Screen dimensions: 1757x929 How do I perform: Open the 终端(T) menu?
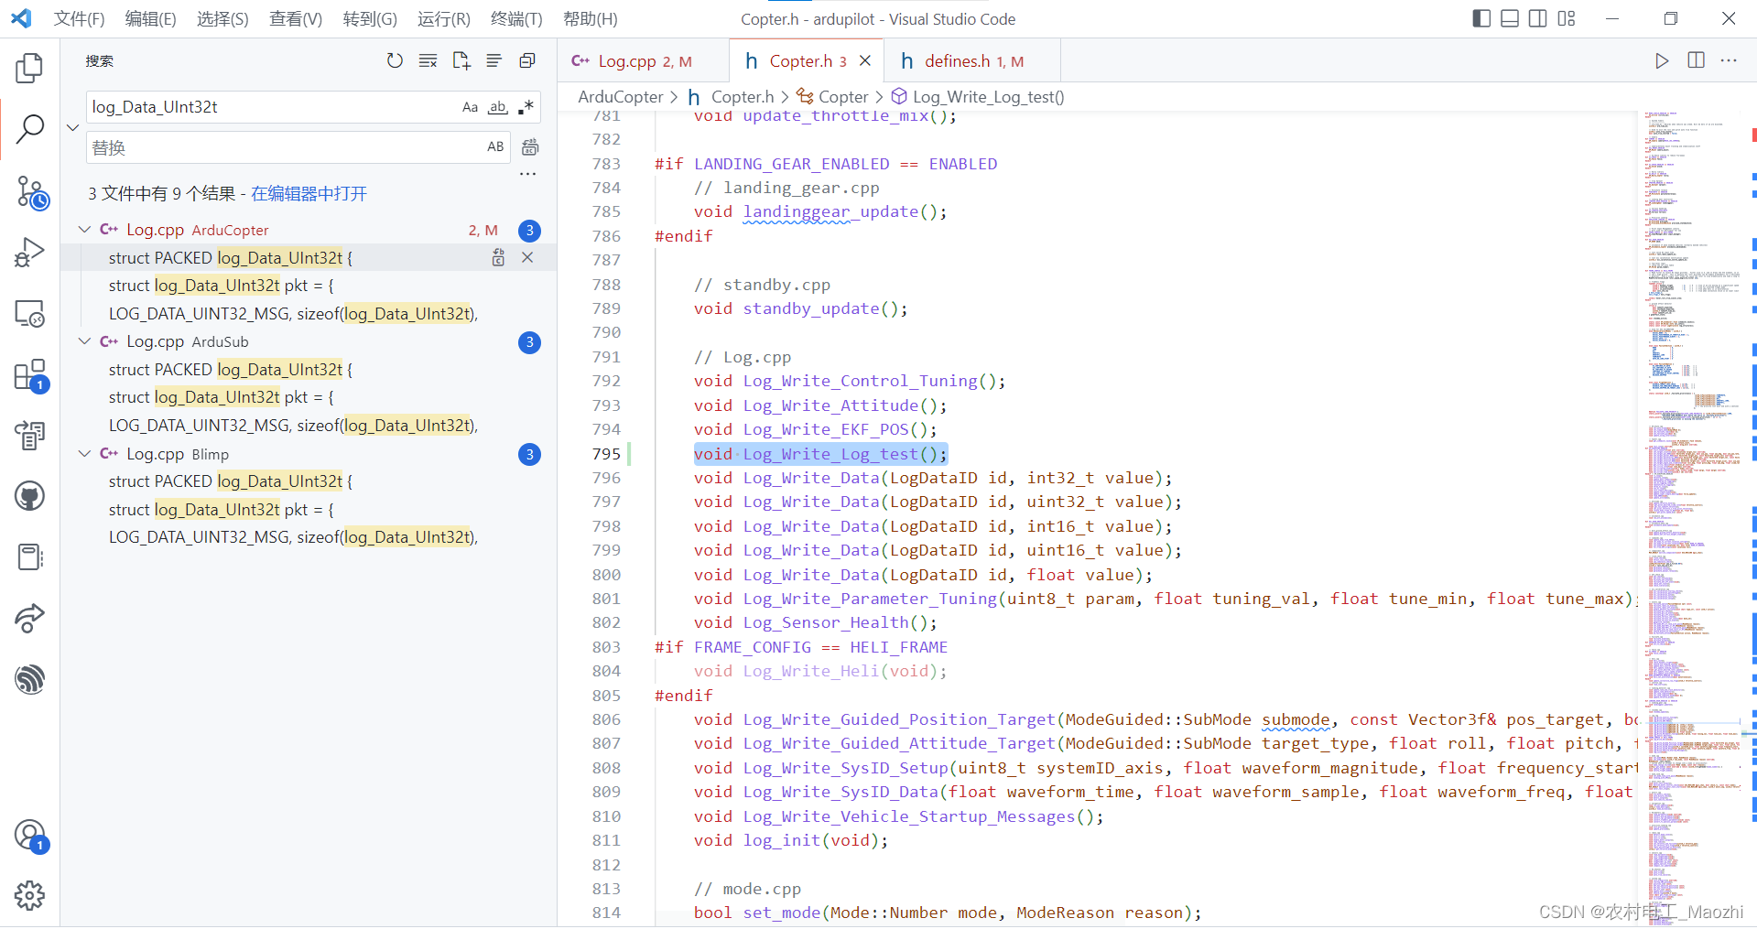pos(516,18)
